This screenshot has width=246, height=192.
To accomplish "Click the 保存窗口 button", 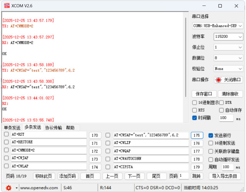I will [x=204, y=94].
